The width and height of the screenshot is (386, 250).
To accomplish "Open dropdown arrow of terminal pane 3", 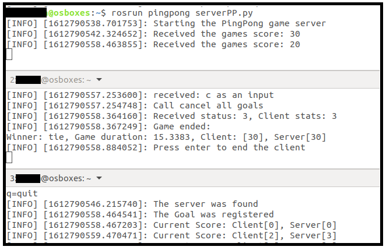I will (99, 178).
